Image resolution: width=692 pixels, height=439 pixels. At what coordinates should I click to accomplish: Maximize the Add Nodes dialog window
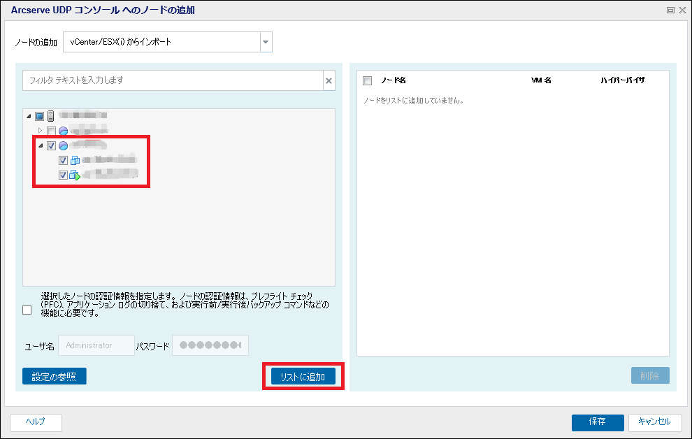click(670, 10)
